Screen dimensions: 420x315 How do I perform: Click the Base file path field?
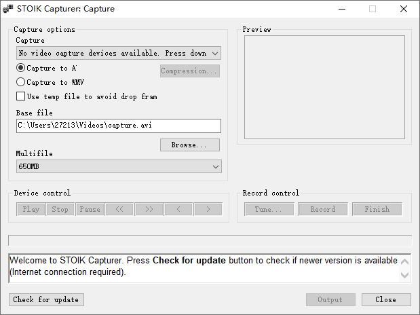(119, 126)
